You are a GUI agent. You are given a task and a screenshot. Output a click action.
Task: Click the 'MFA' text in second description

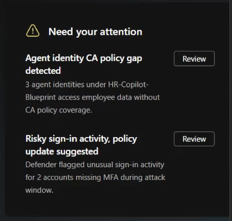point(111,178)
